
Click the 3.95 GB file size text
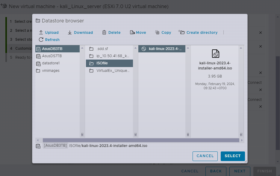tap(215, 76)
